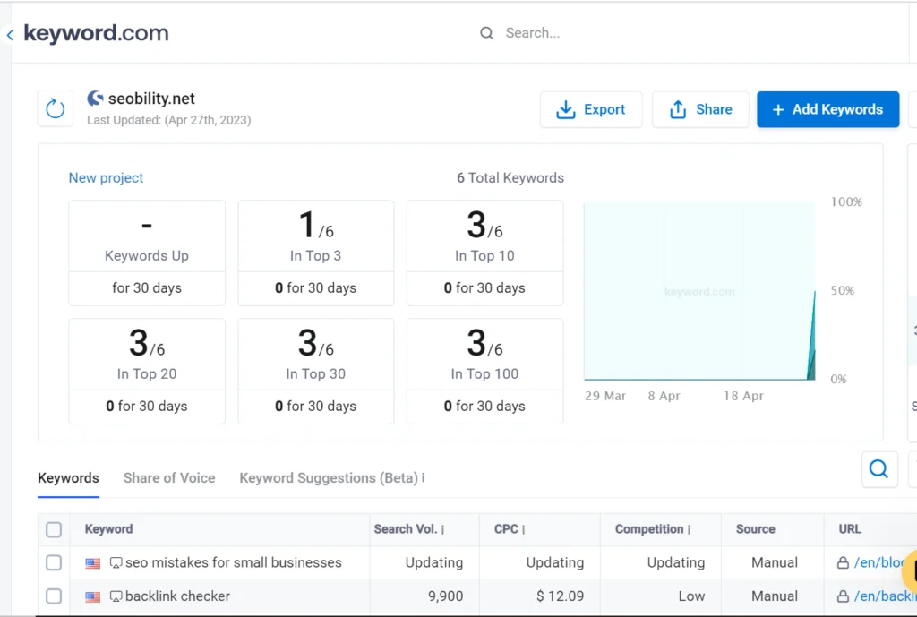
Task: Open table search via magnifier icon
Action: click(878, 469)
